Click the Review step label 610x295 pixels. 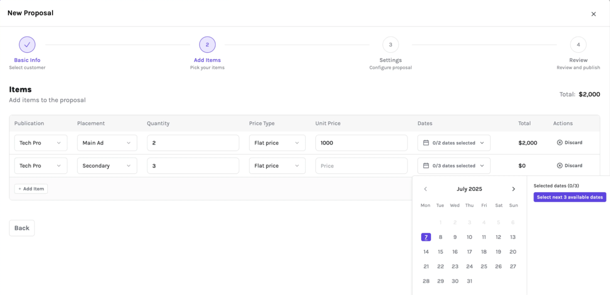click(x=578, y=60)
